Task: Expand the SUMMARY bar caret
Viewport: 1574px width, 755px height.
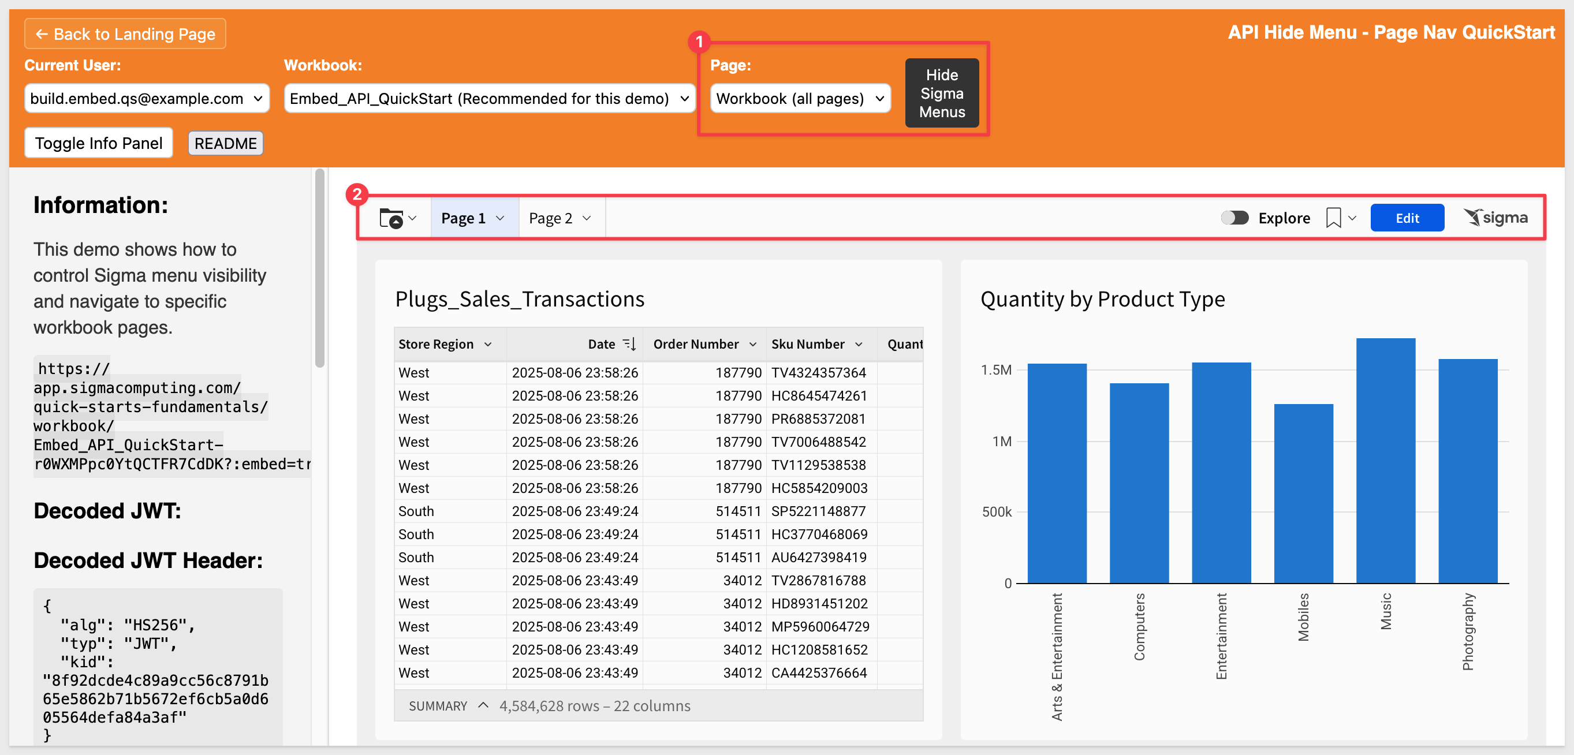Action: 483,705
